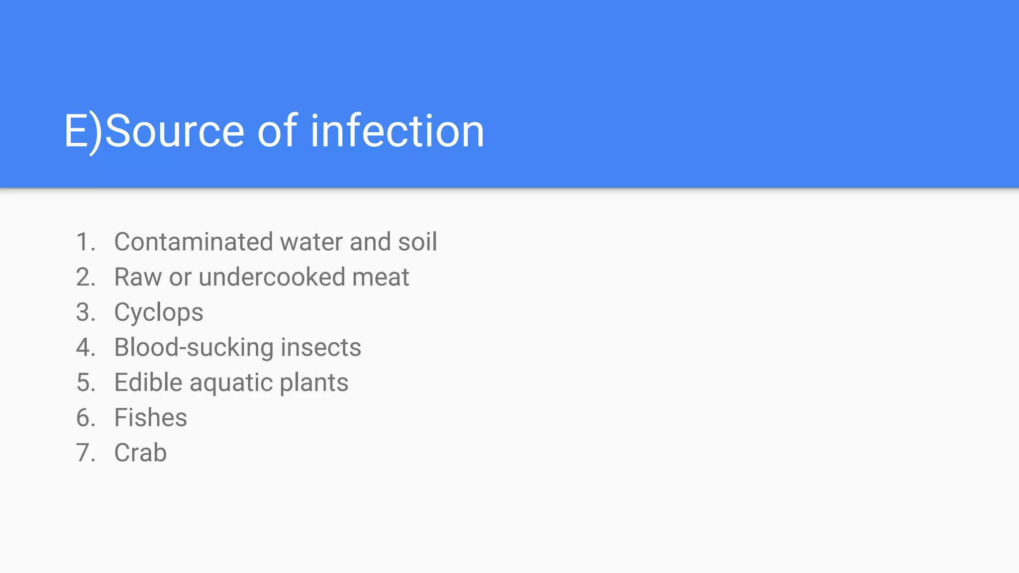The height and width of the screenshot is (573, 1019).
Task: Click list number 5 beside Edible aquatic plants
Action: coord(86,383)
